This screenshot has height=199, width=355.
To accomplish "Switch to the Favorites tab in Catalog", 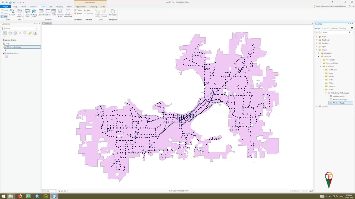I will [x=334, y=28].
